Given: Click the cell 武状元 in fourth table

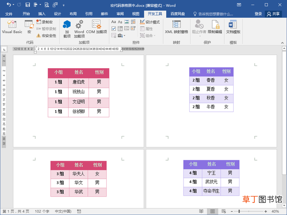Looking at the screenshot, I should click(211, 182).
